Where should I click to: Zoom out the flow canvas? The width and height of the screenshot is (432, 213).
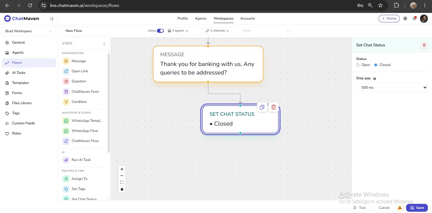(x=122, y=176)
